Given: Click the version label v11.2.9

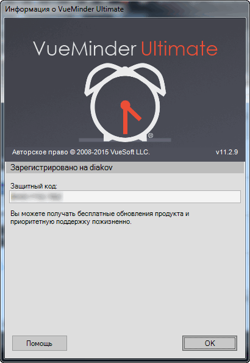Looking at the screenshot, I should 227,152.
